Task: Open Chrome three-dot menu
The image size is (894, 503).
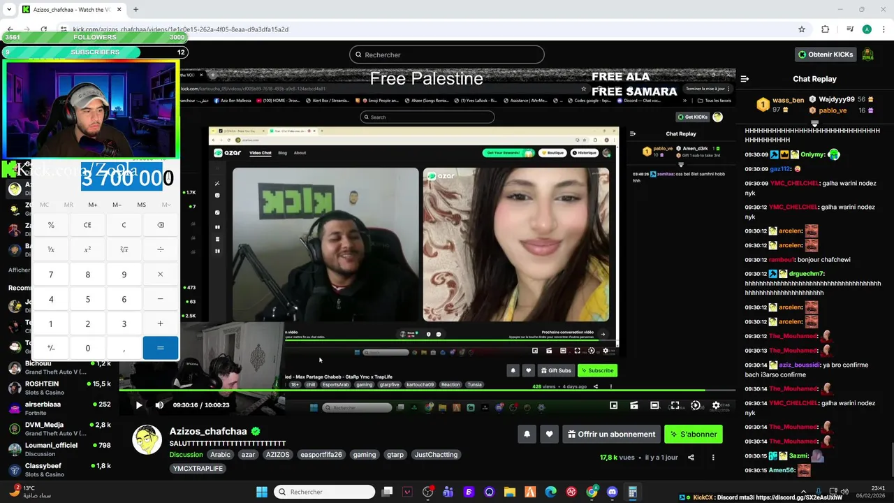Action: (x=883, y=29)
